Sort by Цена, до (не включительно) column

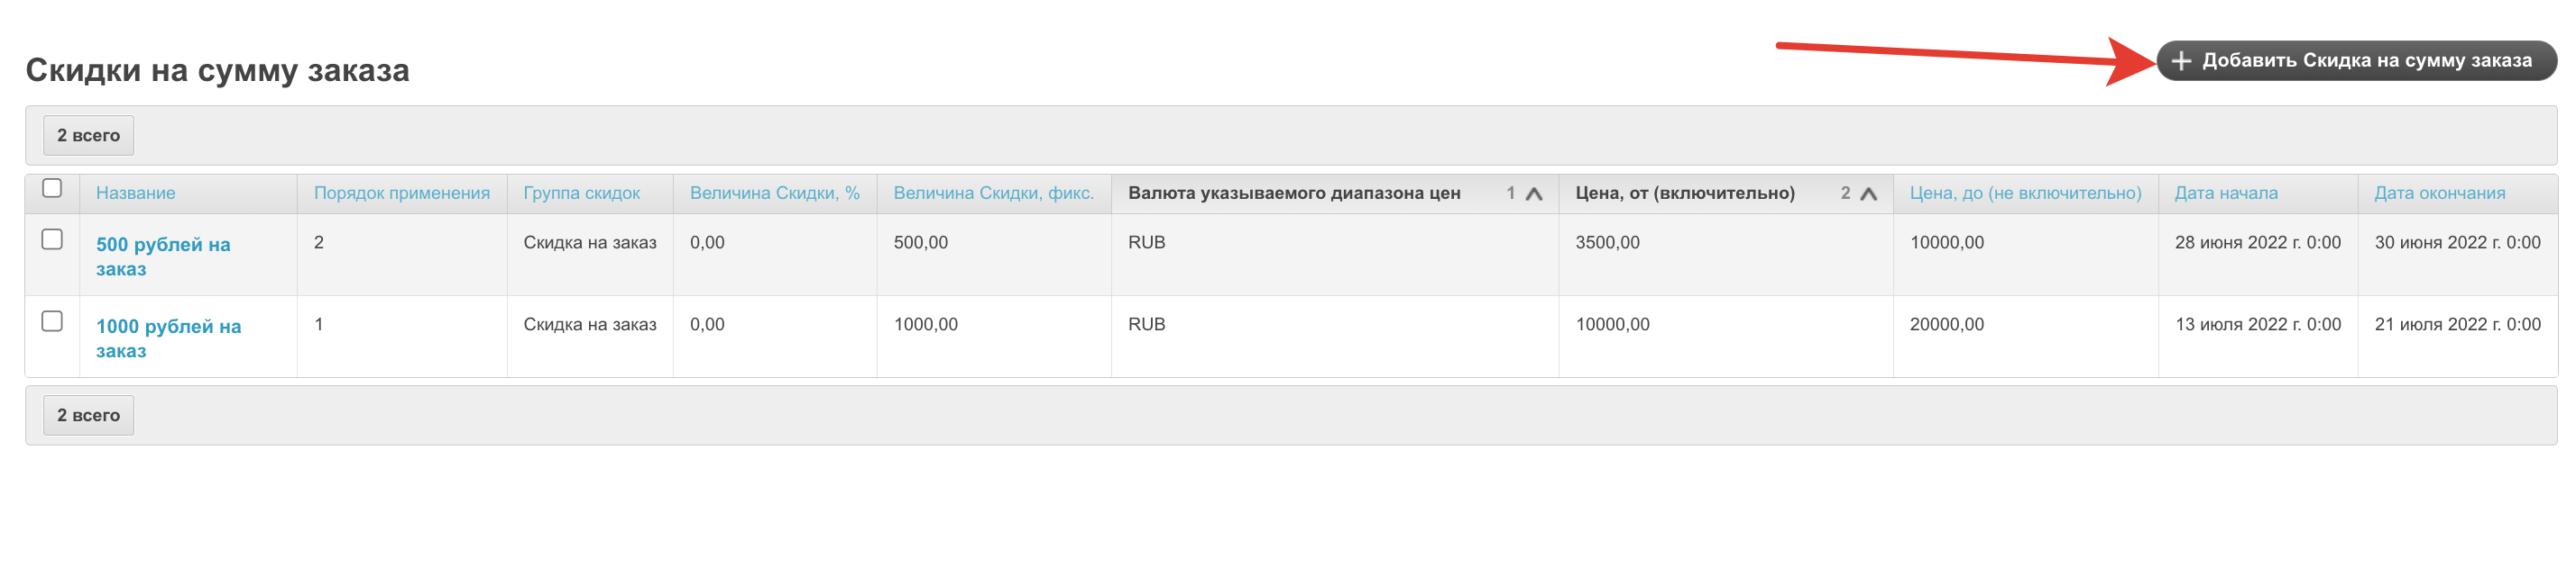tap(2025, 193)
